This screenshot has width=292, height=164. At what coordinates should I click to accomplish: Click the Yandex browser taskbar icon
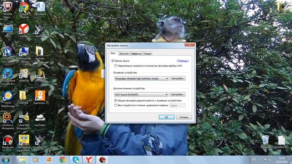(x=89, y=160)
